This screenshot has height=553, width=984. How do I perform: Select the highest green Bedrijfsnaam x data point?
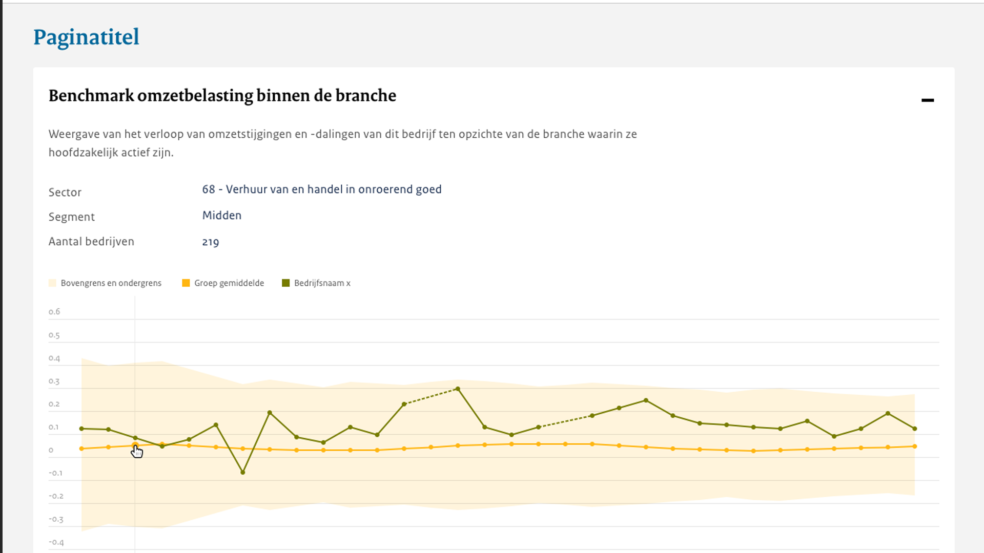click(x=458, y=389)
